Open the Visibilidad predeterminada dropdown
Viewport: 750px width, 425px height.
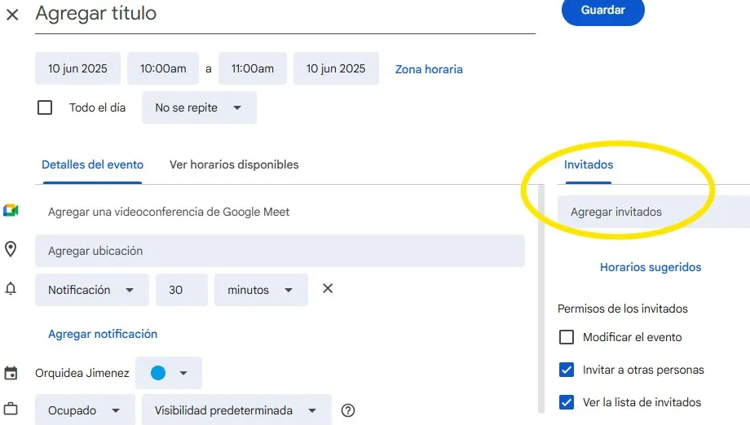click(236, 410)
